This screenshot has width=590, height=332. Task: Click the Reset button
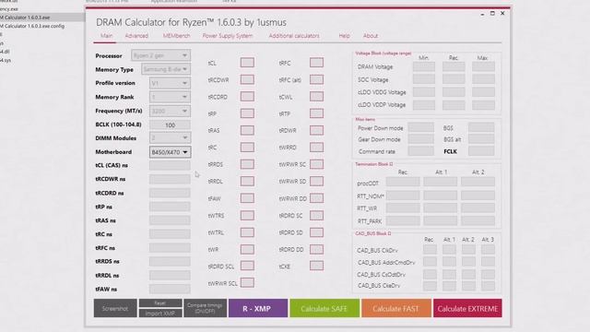pos(160,303)
